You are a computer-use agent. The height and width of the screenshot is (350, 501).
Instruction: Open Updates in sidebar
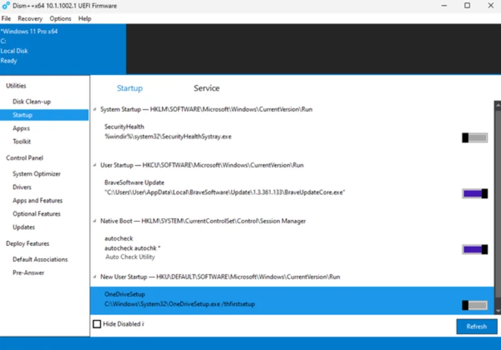tap(24, 227)
